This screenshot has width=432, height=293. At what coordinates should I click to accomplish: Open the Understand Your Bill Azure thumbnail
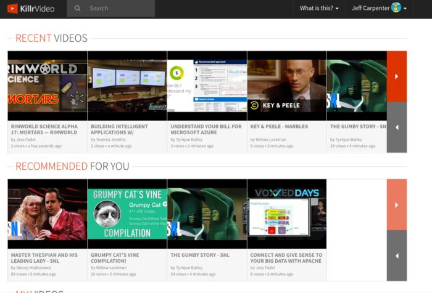pos(207,86)
